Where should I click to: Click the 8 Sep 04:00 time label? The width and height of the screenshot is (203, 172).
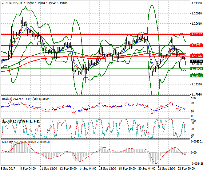click(28, 168)
